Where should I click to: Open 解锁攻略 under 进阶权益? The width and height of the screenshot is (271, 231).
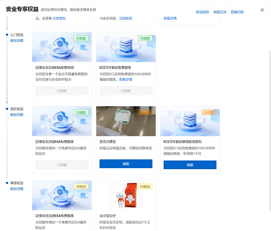pyautogui.click(x=17, y=115)
